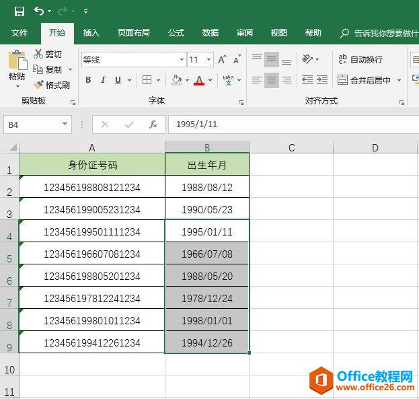Click the wén phonetic guide icon
The height and width of the screenshot is (399, 419).
[x=229, y=79]
